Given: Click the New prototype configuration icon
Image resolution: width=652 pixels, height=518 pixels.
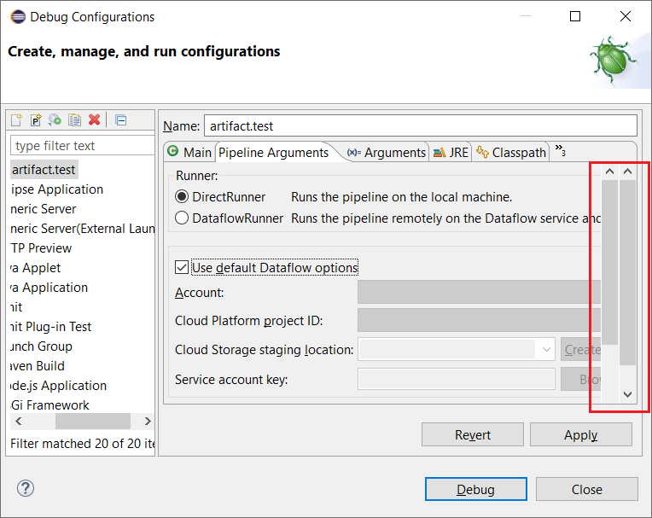Looking at the screenshot, I should coord(36,120).
